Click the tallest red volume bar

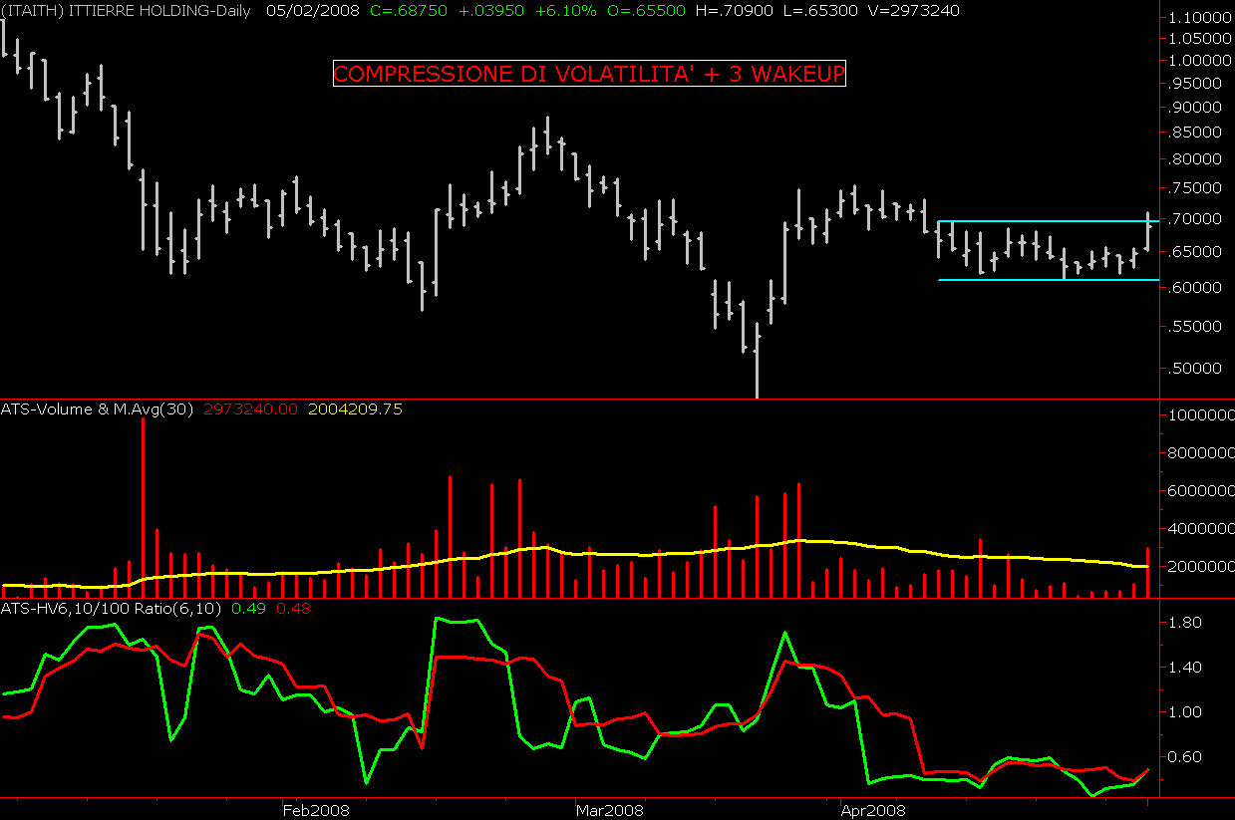pos(143,508)
